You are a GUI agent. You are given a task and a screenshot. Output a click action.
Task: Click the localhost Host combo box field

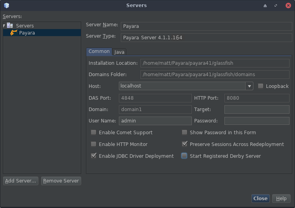point(182,86)
